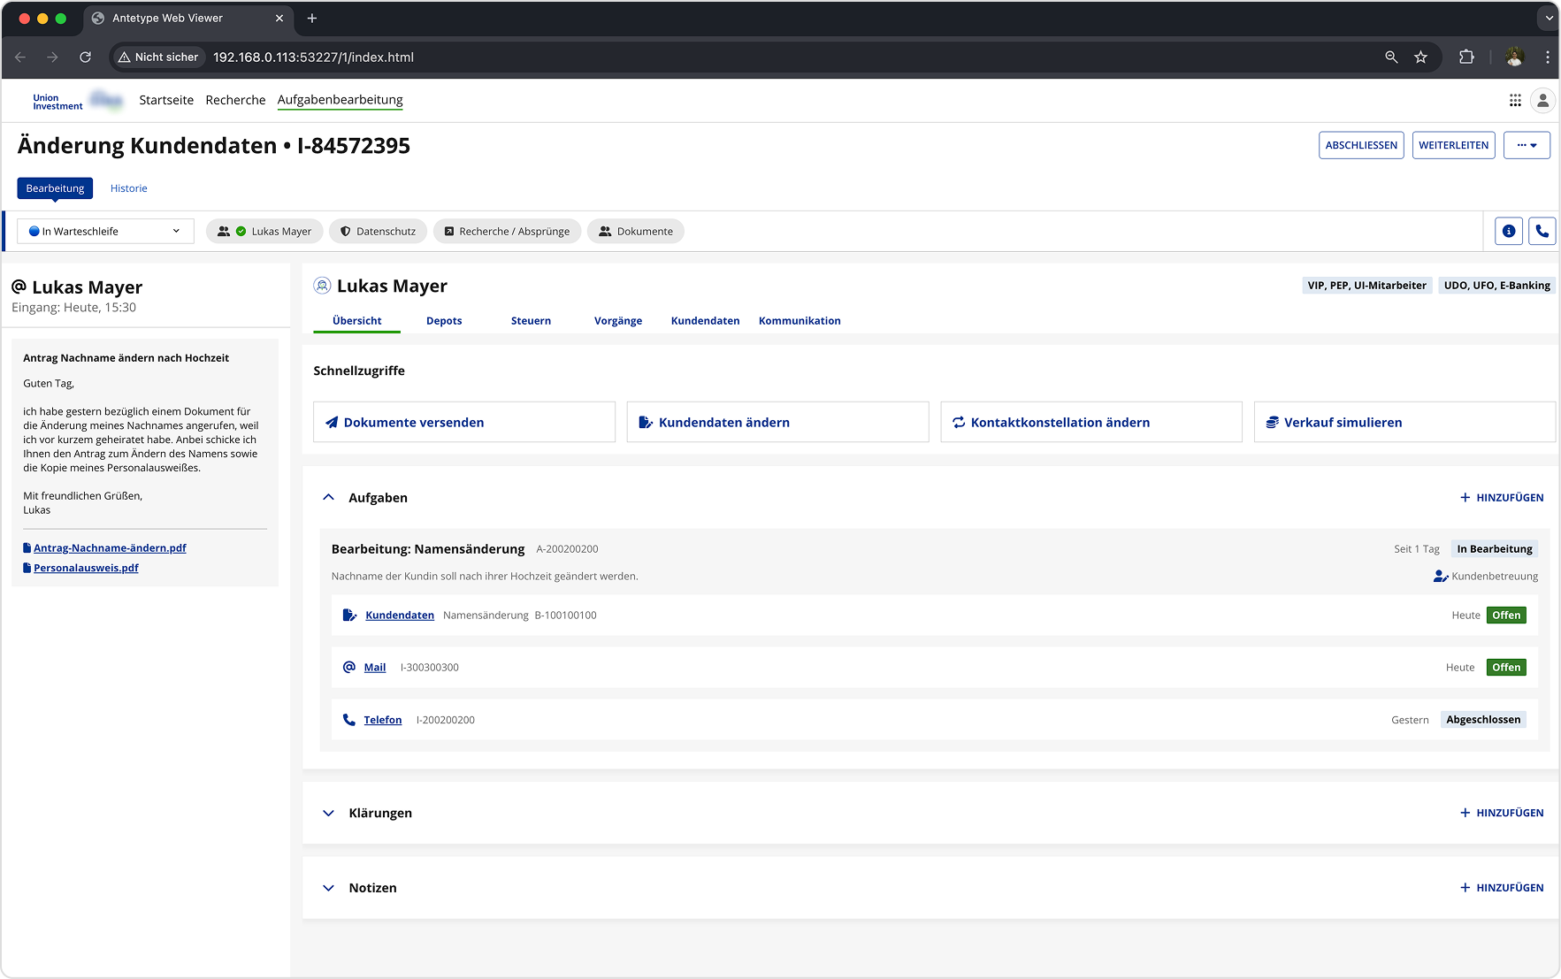Click the Lukas Mayer chip in toolbar
This screenshot has width=1561, height=979.
(264, 232)
